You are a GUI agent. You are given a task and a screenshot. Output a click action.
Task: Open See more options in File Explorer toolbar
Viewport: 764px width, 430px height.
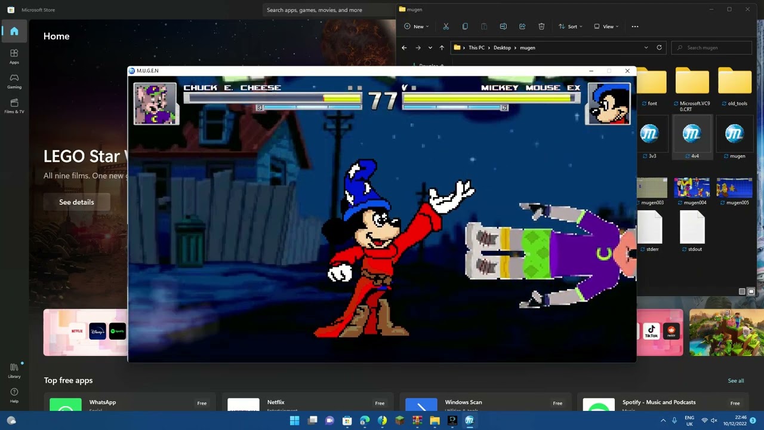[x=635, y=26]
